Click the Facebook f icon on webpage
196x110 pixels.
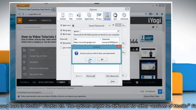tap(157, 27)
